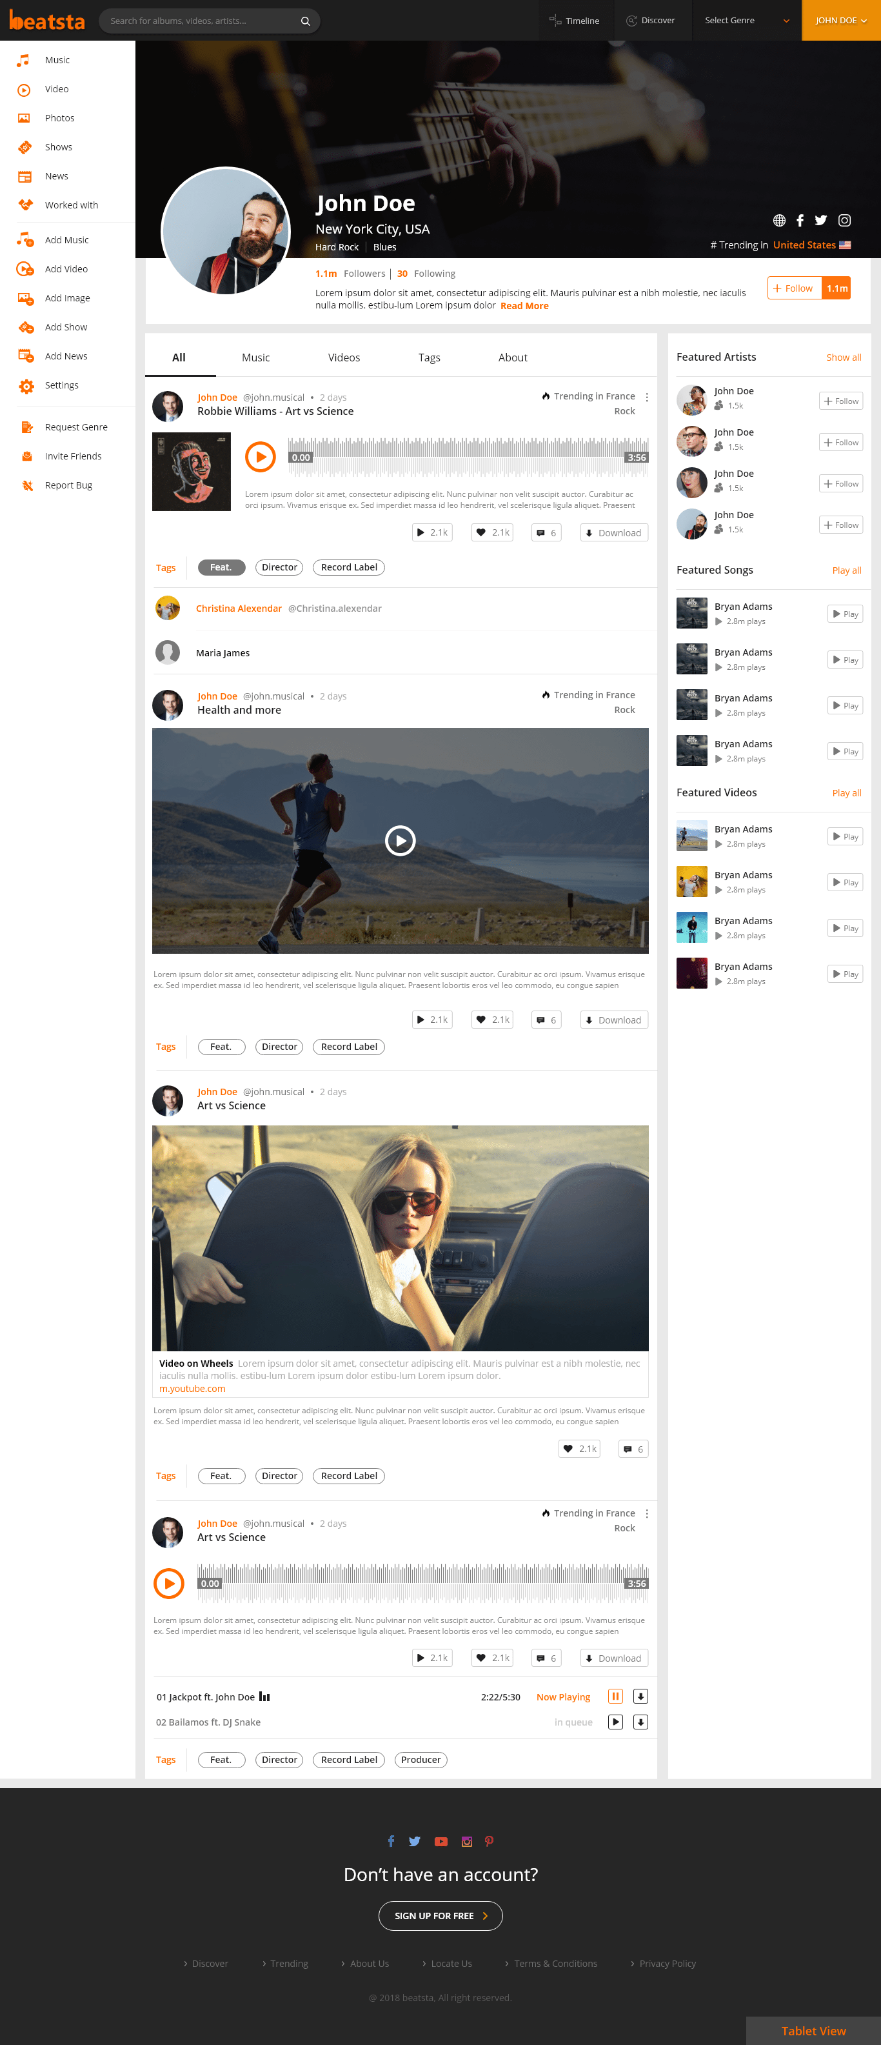The height and width of the screenshot is (2045, 881).
Task: Click footer Instagram icon
Action: [467, 1842]
